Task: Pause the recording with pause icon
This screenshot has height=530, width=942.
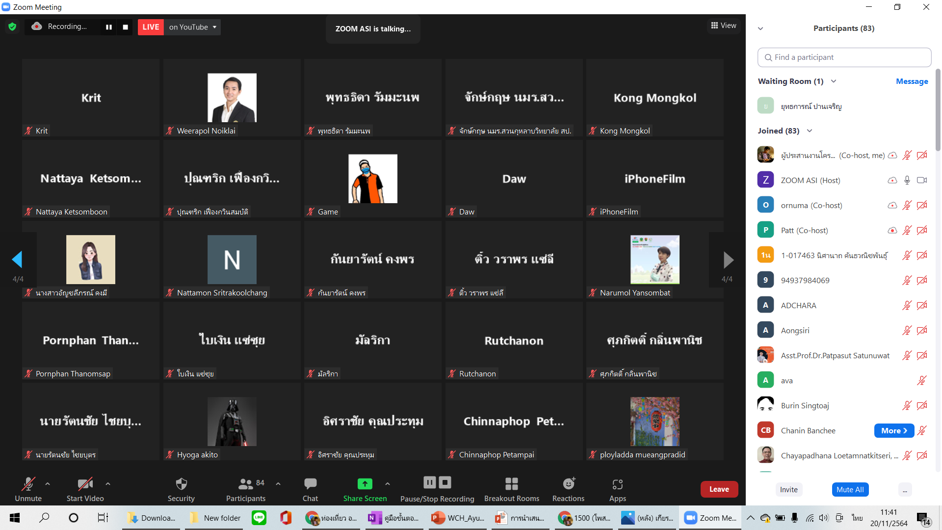Action: [x=109, y=27]
